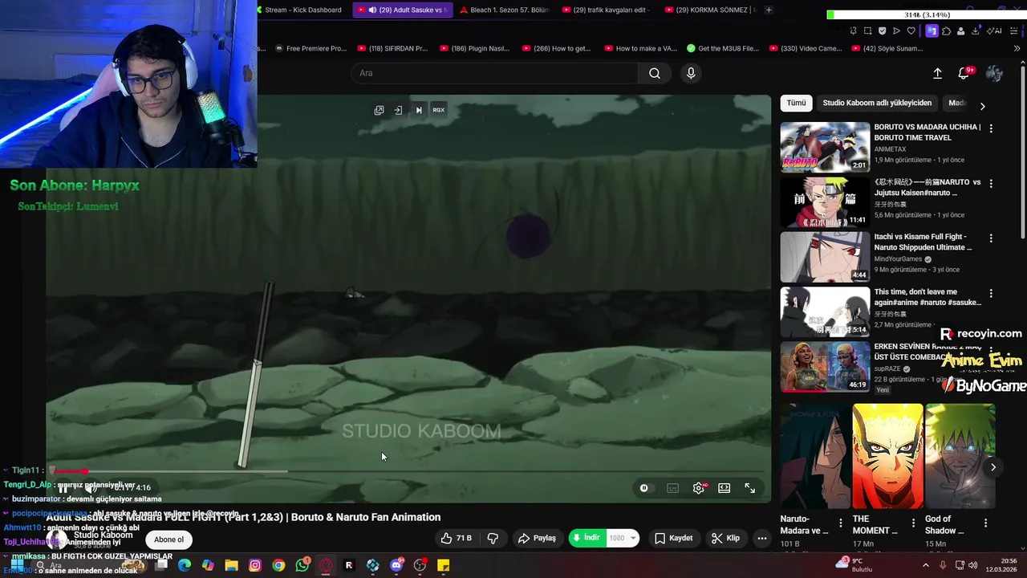
Task: Open God of Shadow Shorts thumbnail
Action: tap(960, 456)
